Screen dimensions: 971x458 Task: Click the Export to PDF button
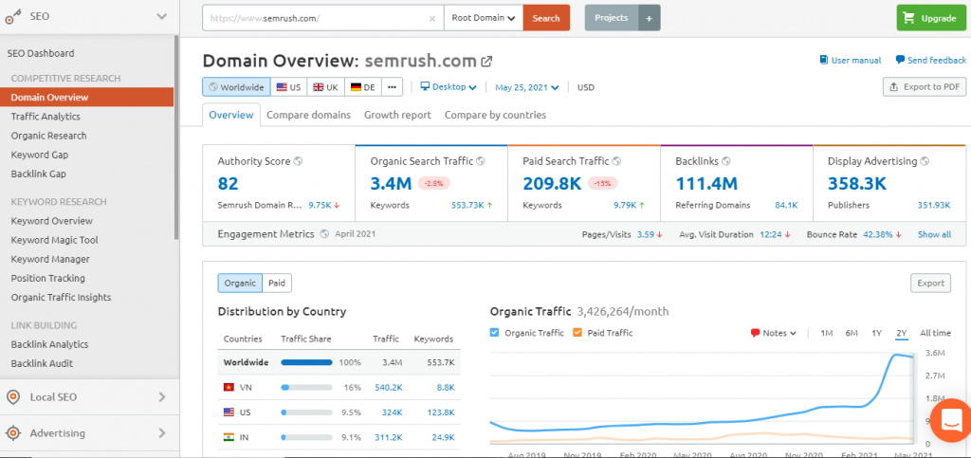(x=925, y=86)
